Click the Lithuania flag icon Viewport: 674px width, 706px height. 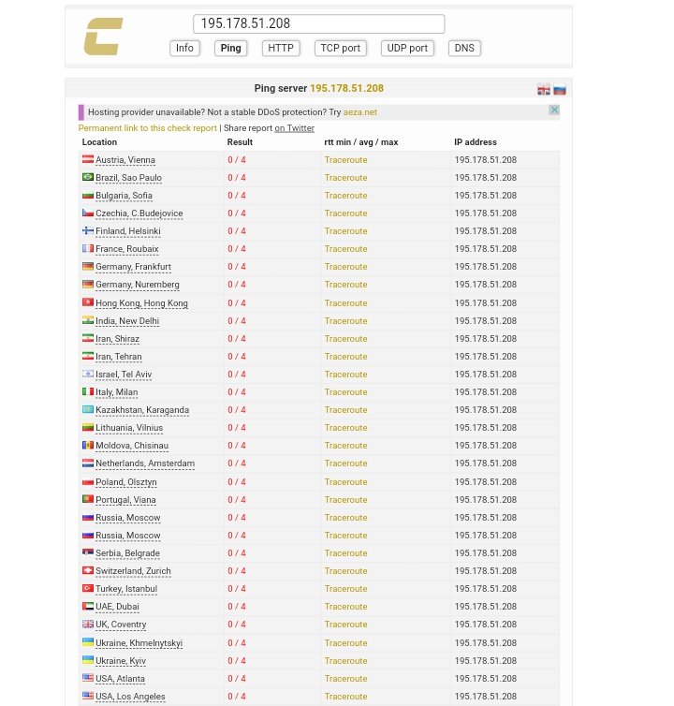tap(88, 427)
